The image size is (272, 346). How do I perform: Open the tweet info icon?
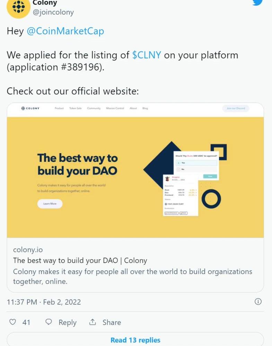(258, 302)
